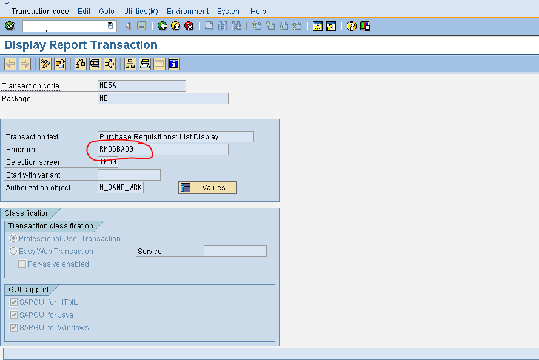The height and width of the screenshot is (360, 539).
Task: Create a new session with the new-session icon
Action: coord(318,26)
